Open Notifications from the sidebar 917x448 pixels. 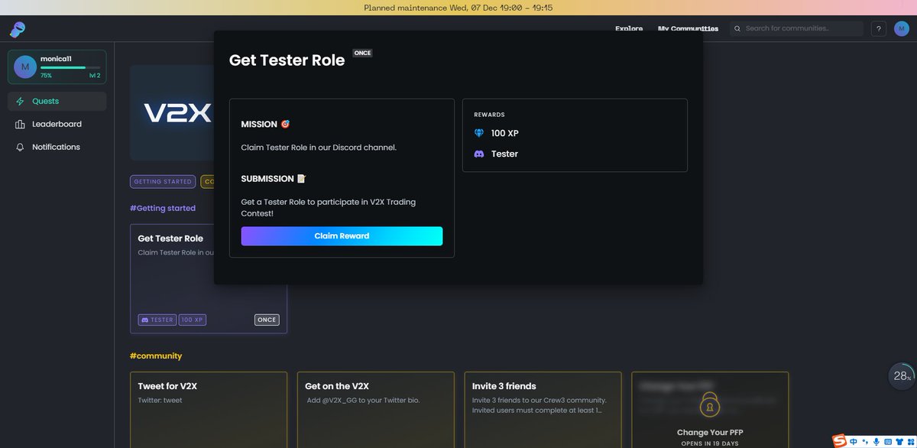point(57,147)
